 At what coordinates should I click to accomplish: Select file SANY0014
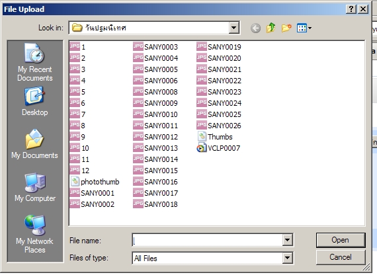click(x=155, y=159)
